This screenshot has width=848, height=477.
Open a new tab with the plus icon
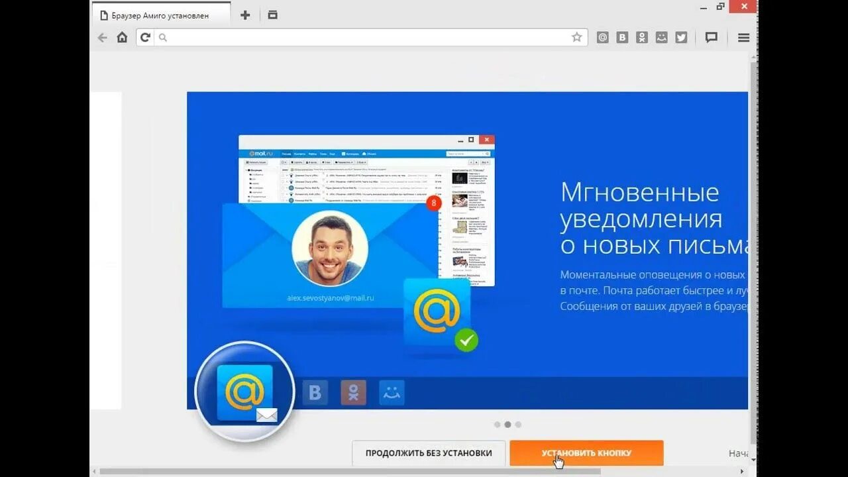pos(245,15)
